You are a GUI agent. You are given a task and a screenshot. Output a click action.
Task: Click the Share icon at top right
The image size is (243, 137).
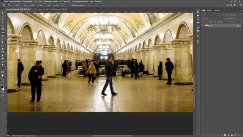pos(240,5)
